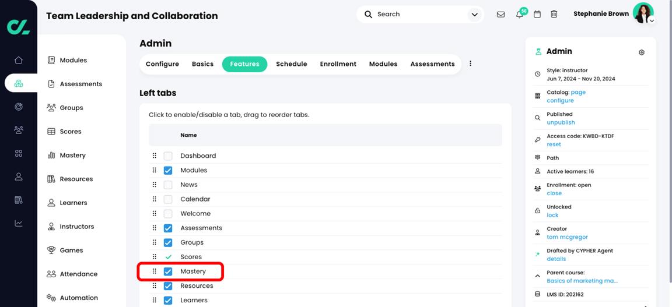
Task: Click the magnifier search icon
Action: point(368,14)
